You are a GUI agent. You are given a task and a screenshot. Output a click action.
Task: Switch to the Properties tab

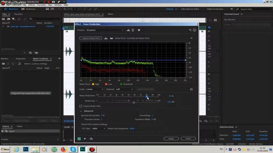pyautogui.click(x=20, y=59)
